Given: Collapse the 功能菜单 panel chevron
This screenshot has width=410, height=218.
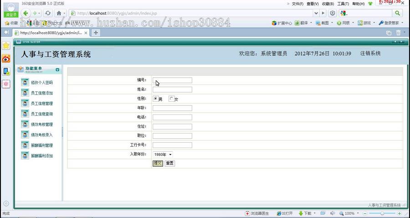Looking at the screenshot, I should click(57, 69).
